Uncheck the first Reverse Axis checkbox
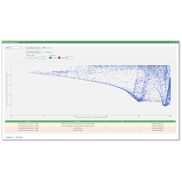Viewport: 182px width, 182px height. tap(44, 48)
